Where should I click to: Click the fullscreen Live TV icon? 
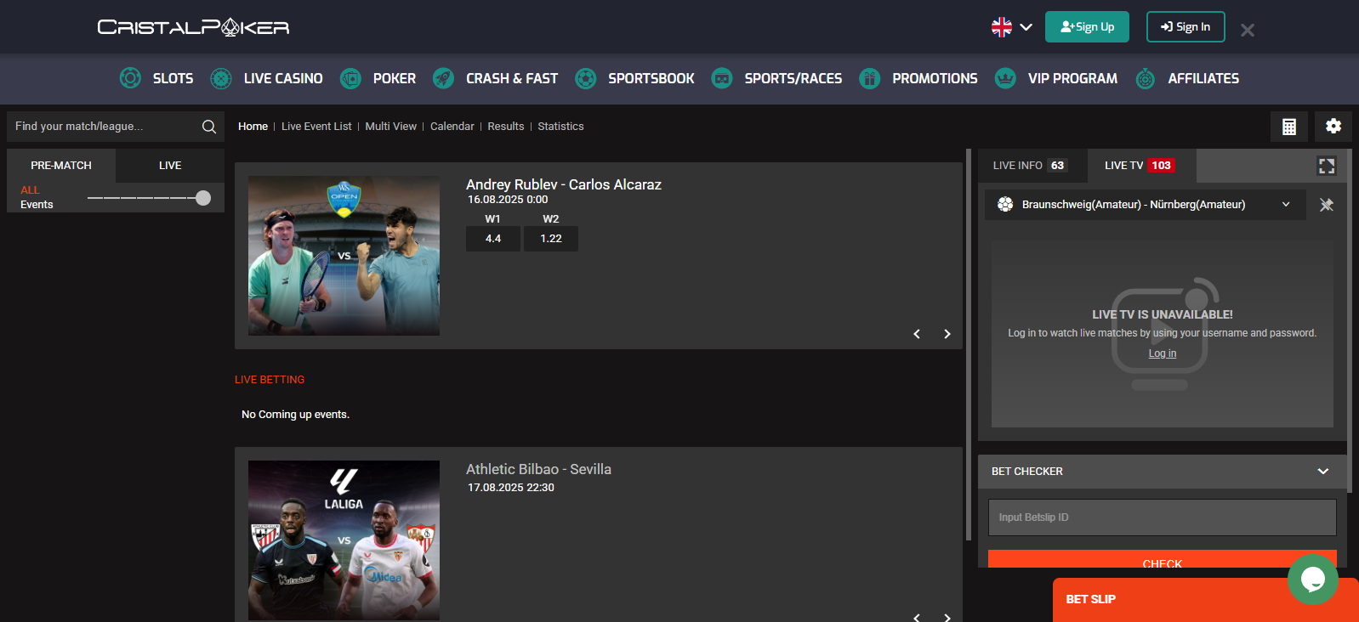tap(1327, 166)
